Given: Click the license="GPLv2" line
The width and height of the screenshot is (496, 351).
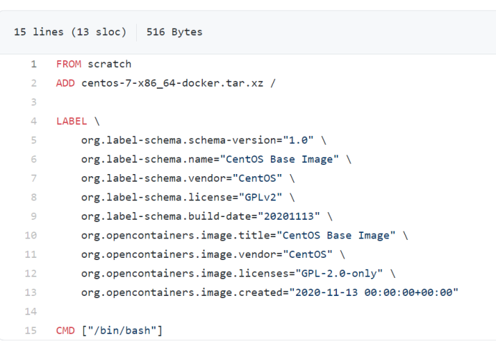Looking at the screenshot, I should [188, 197].
